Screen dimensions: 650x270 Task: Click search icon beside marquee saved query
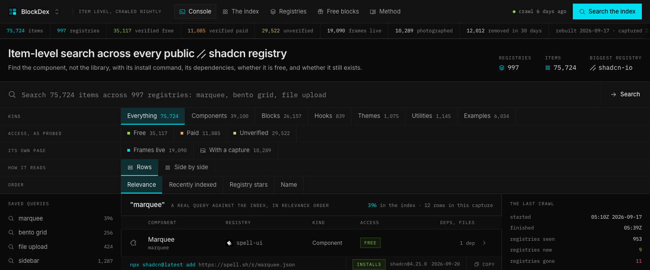(x=11, y=218)
